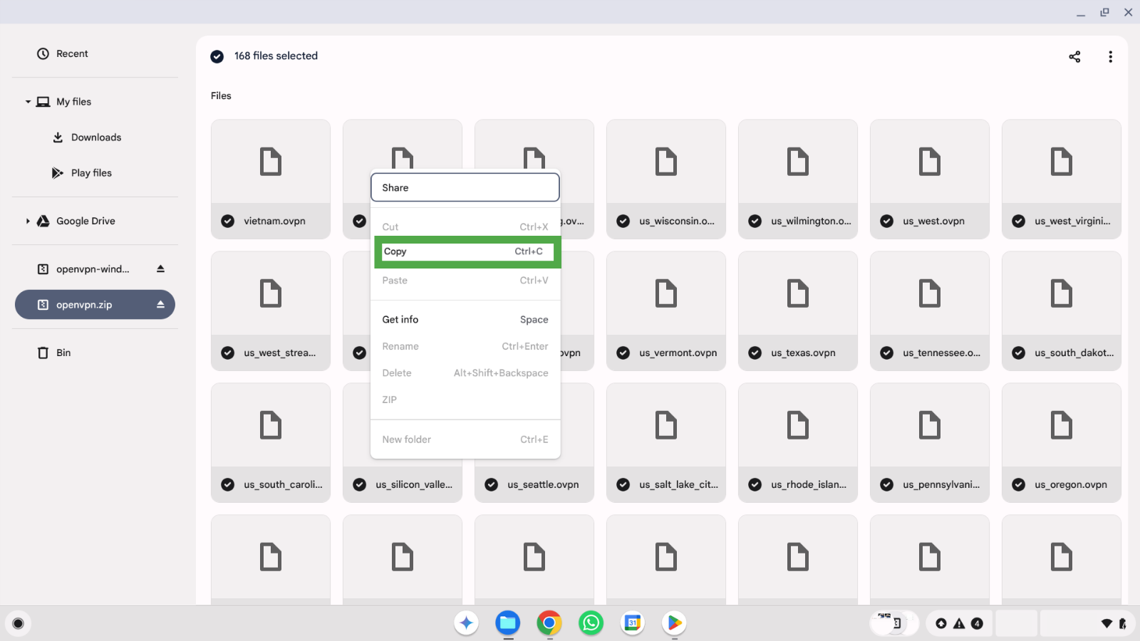The image size is (1140, 641).
Task: Deselect us_vermont.ovpn checkmark
Action: [623, 353]
